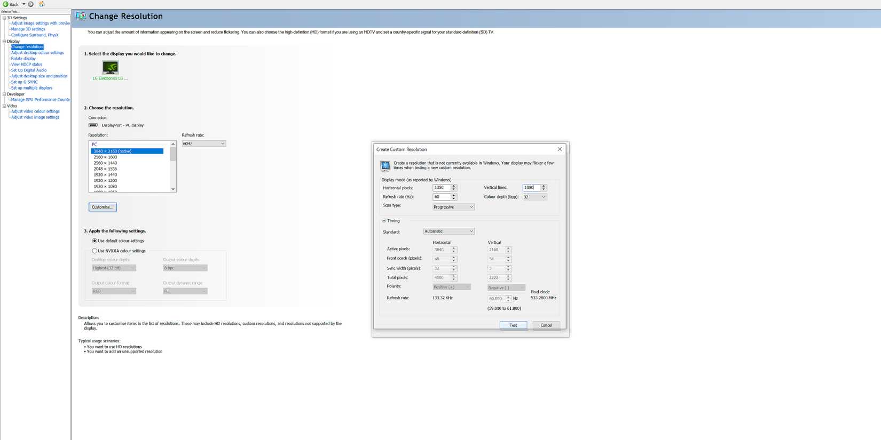Open Set up G-SYNC page
This screenshot has width=881, height=440.
point(25,82)
